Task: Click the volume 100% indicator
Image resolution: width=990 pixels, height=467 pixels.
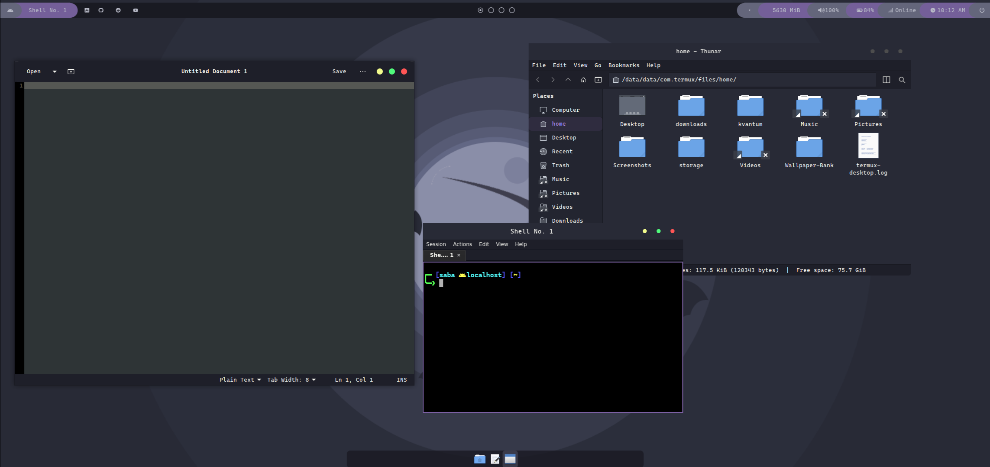Action: click(828, 10)
